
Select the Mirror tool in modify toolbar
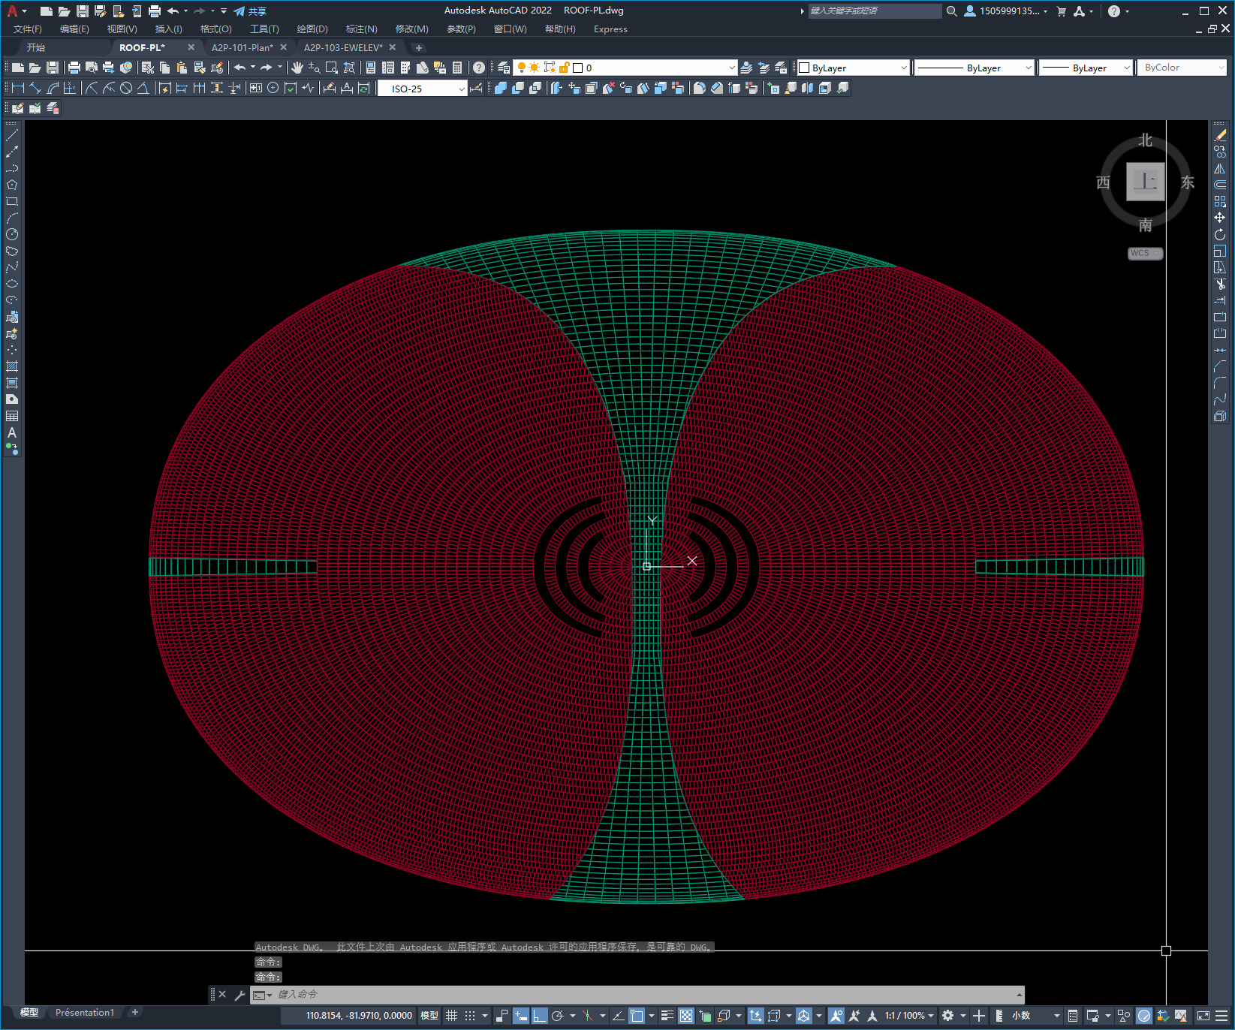coord(1220,168)
